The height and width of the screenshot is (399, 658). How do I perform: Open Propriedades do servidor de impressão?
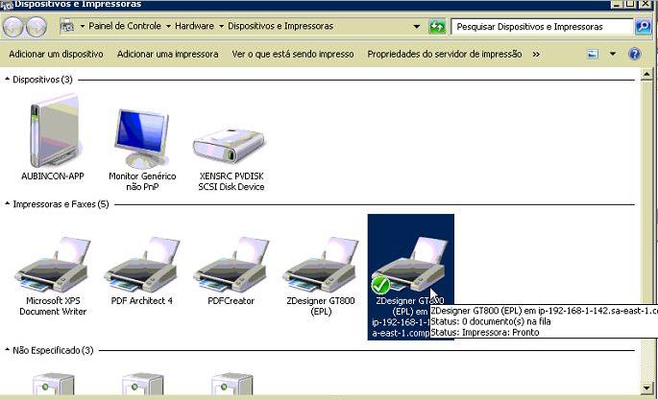point(445,54)
